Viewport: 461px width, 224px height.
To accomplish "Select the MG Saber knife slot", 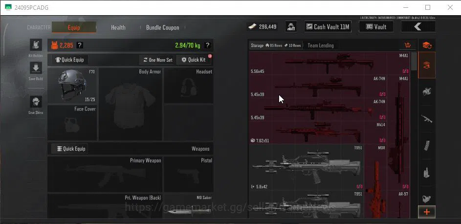I will pos(188,206).
